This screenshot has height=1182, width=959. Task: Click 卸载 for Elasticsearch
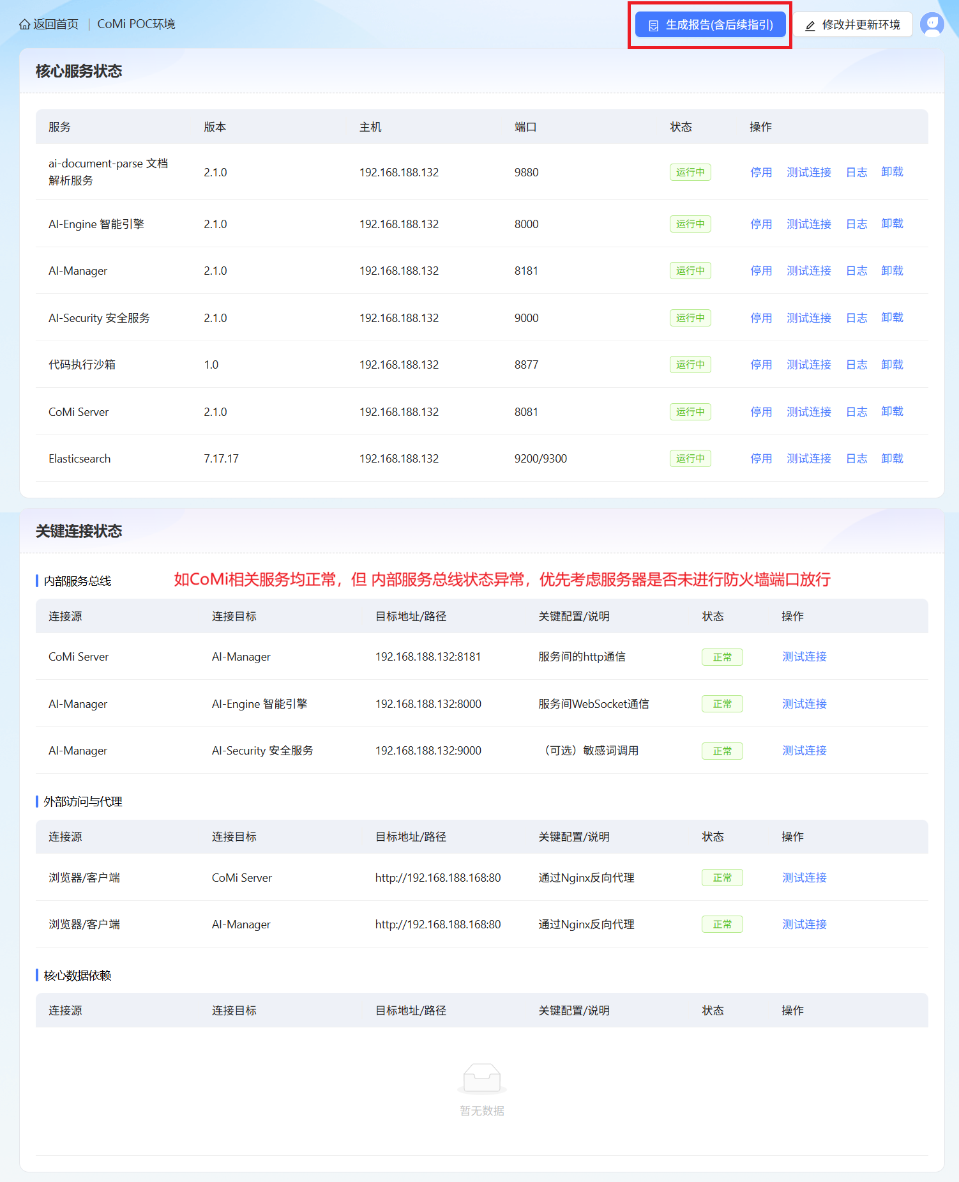point(892,459)
